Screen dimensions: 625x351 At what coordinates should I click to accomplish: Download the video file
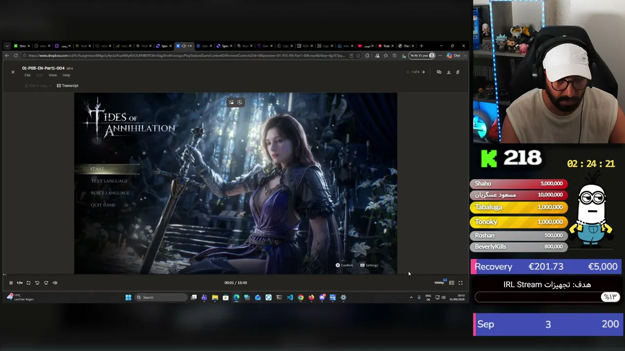(x=449, y=72)
